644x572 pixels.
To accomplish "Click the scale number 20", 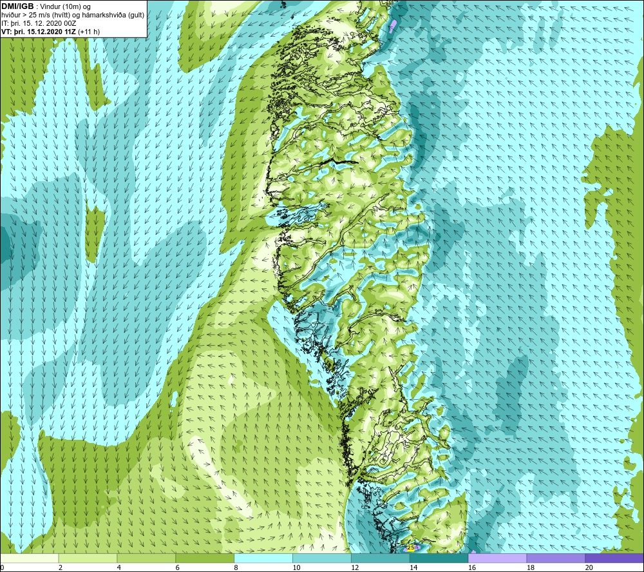I will click(589, 567).
